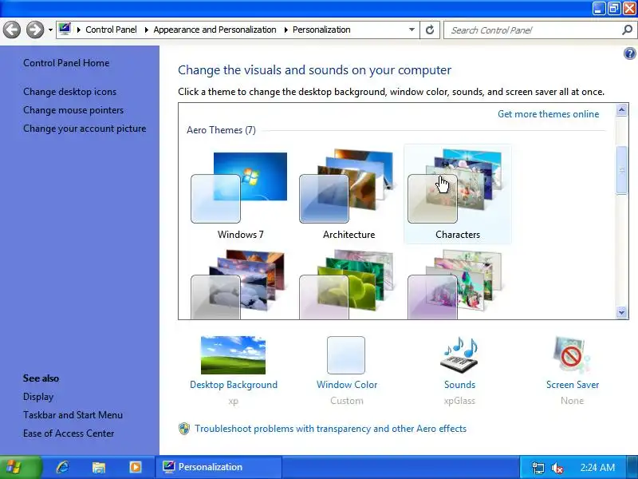This screenshot has width=638, height=479.
Task: Open Change desktop icons link
Action: (69, 92)
